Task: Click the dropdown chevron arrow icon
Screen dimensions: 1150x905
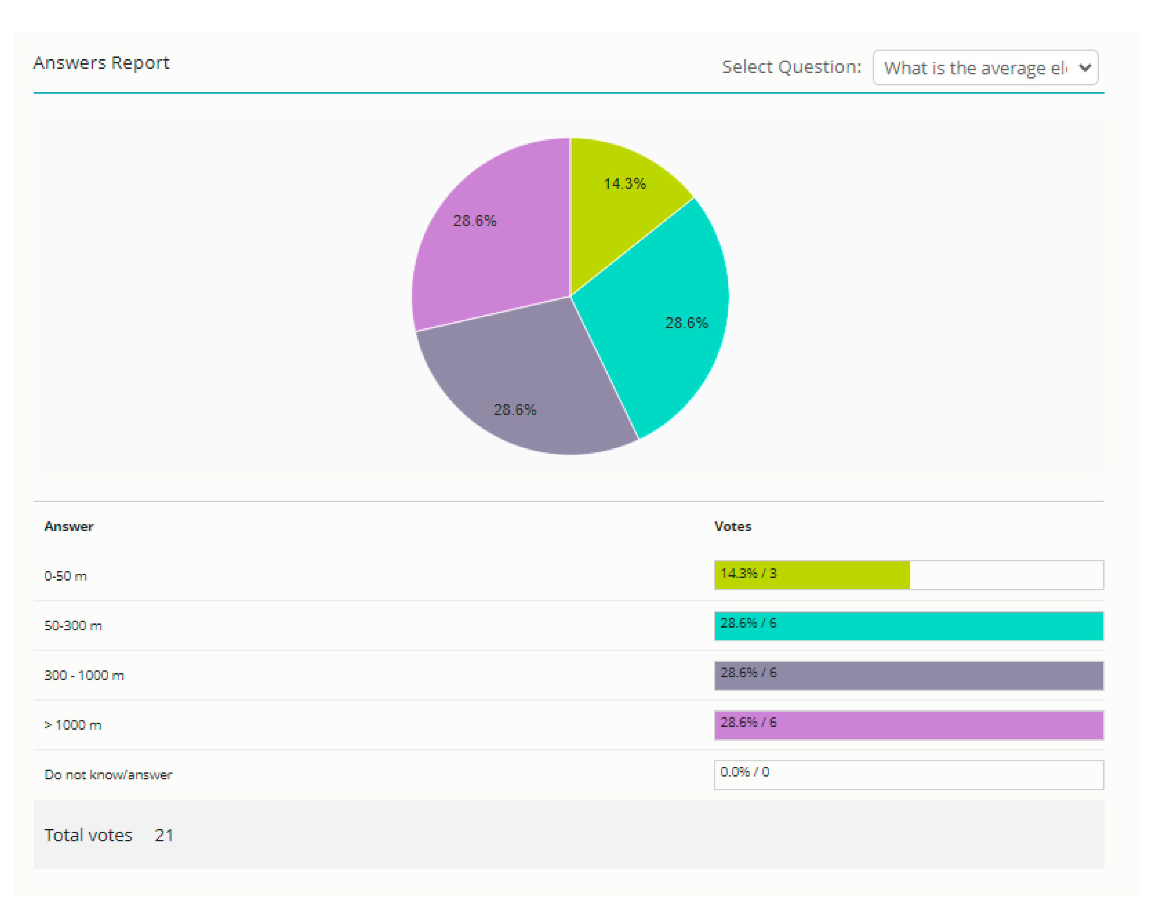Action: tap(1085, 68)
